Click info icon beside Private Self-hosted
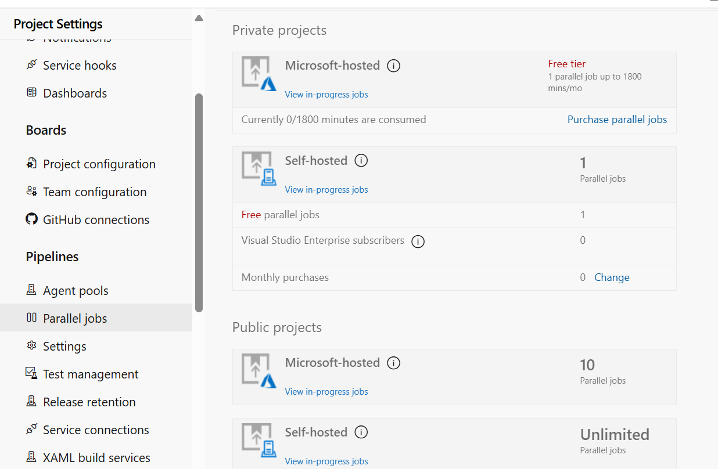The width and height of the screenshot is (718, 469). [x=361, y=161]
